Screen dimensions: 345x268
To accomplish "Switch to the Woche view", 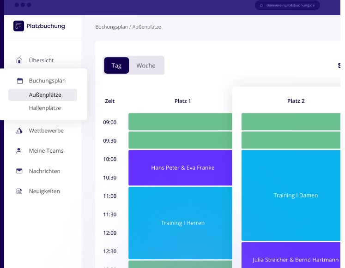I will [145, 66].
